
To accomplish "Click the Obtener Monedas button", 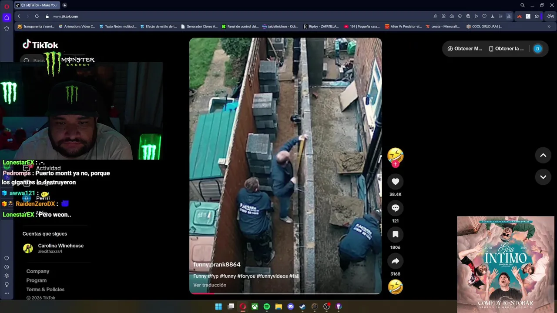I will (x=465, y=49).
